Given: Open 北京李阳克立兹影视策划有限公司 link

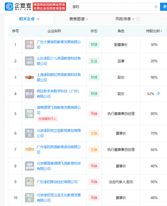Looking at the screenshot, I should [x=59, y=133].
